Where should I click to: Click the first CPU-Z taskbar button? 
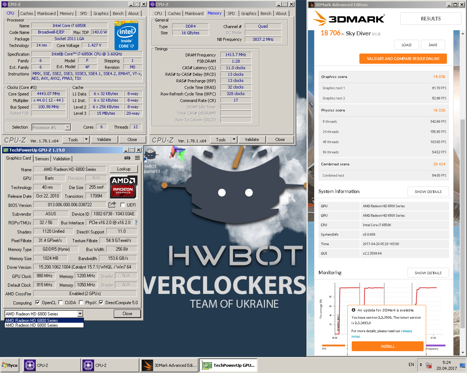coord(51,365)
